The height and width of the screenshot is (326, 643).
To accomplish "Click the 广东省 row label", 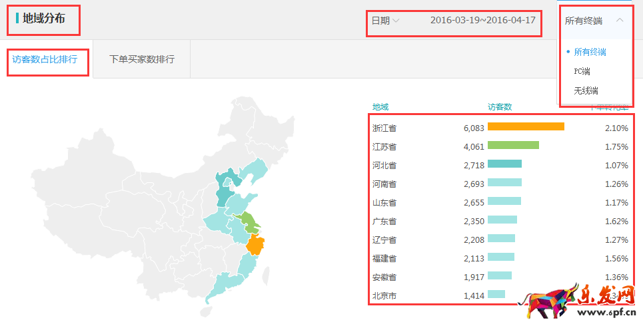I will [384, 221].
